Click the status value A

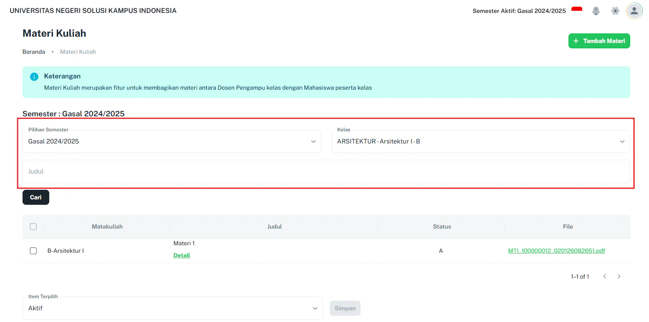tap(441, 251)
